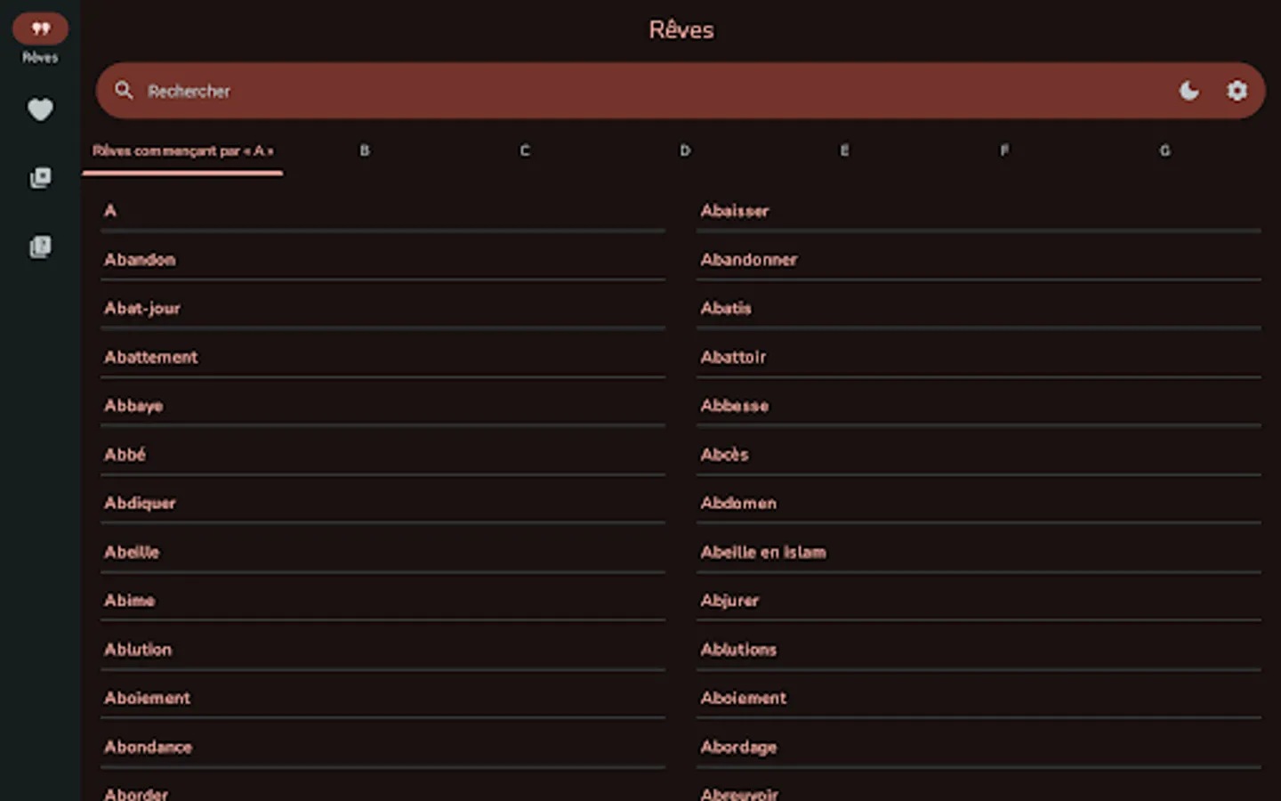Select the 'Rêves commençant par A' tab
Image resolution: width=1281 pixels, height=801 pixels.
pos(182,151)
